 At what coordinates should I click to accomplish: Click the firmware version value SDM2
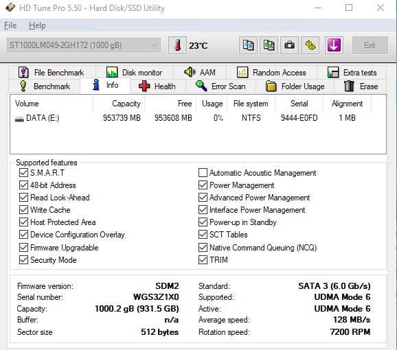click(x=167, y=286)
